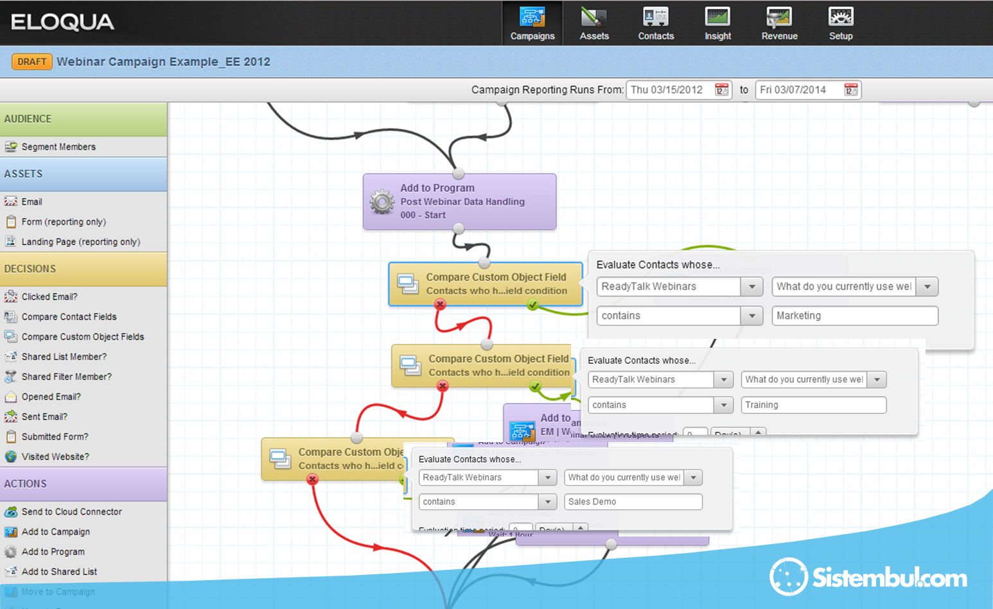Click the Webinar Campaign Example_EE 2012 title

(163, 62)
